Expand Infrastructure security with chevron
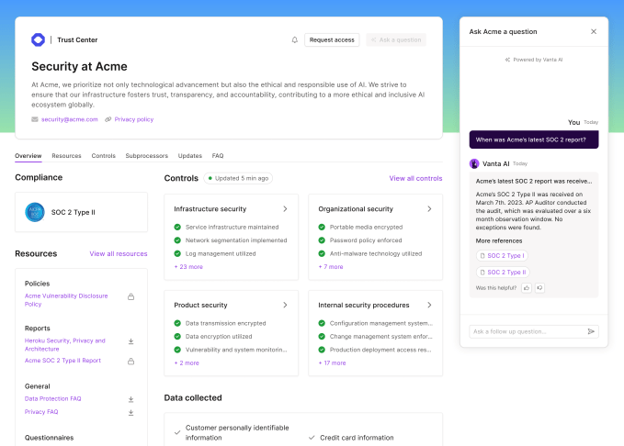The width and height of the screenshot is (624, 446). [x=285, y=209]
